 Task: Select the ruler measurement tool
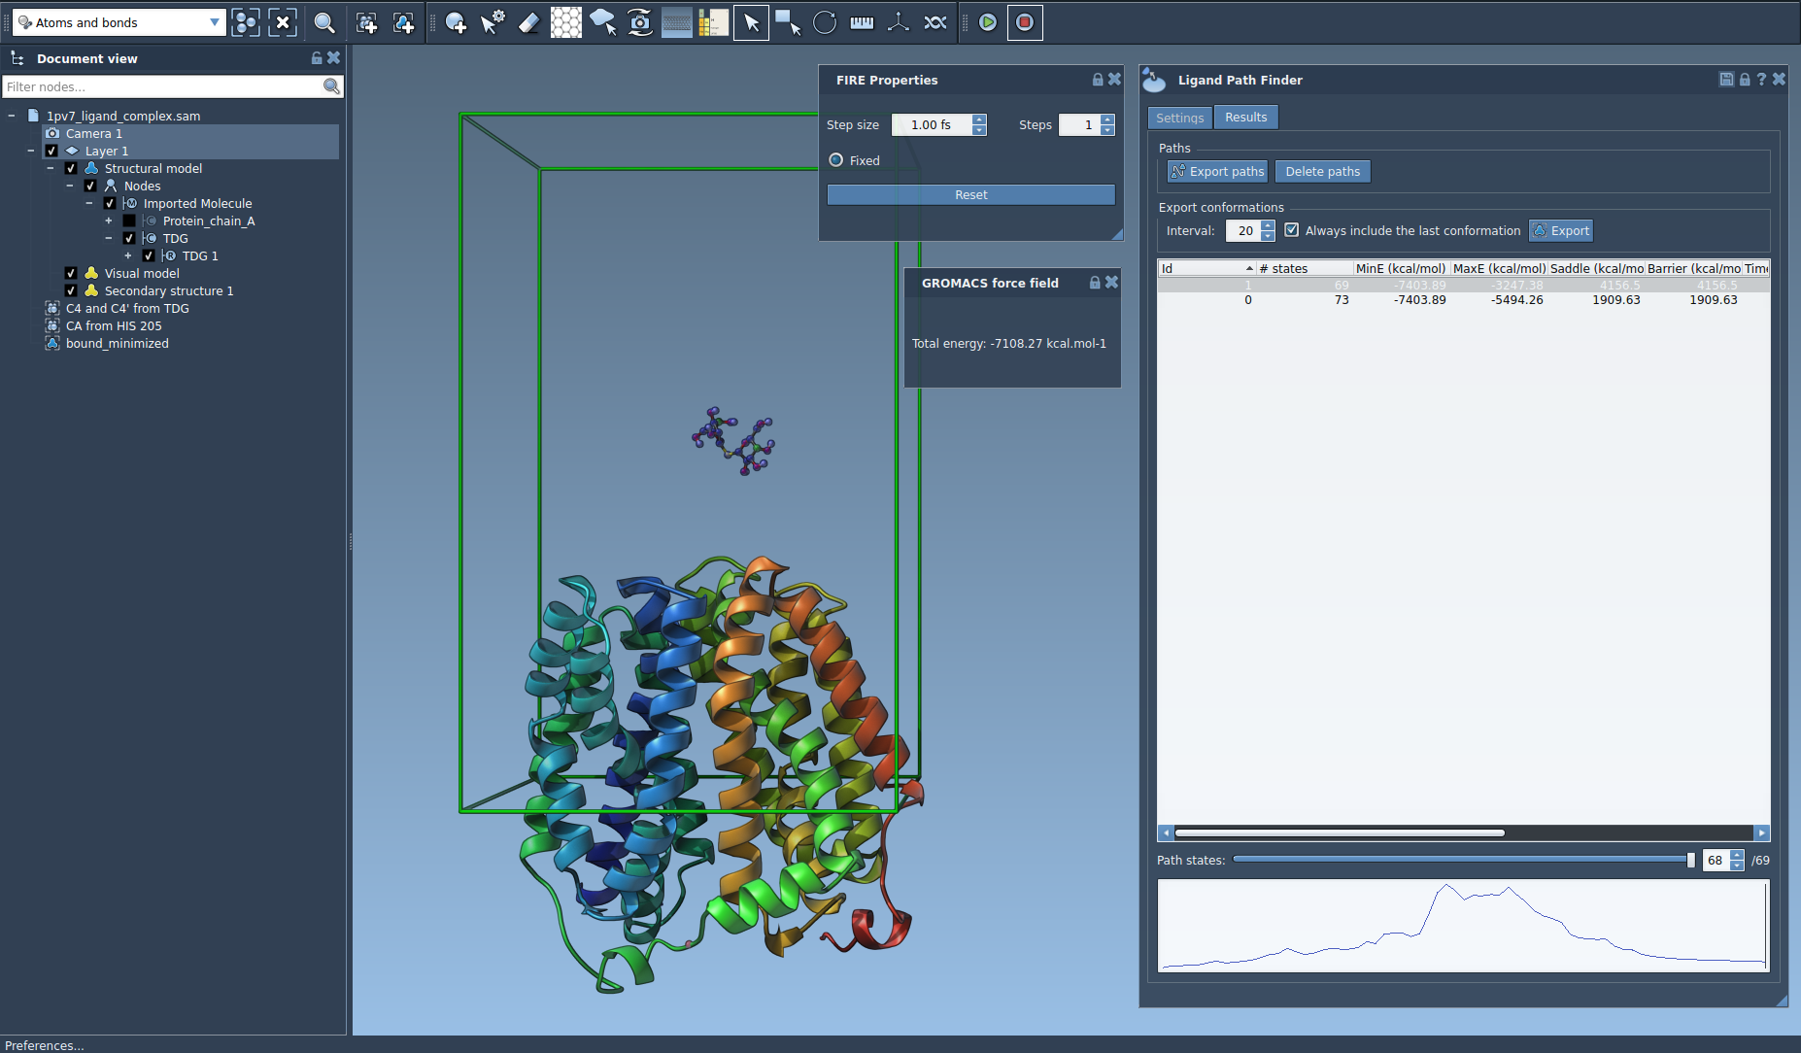pos(861,22)
